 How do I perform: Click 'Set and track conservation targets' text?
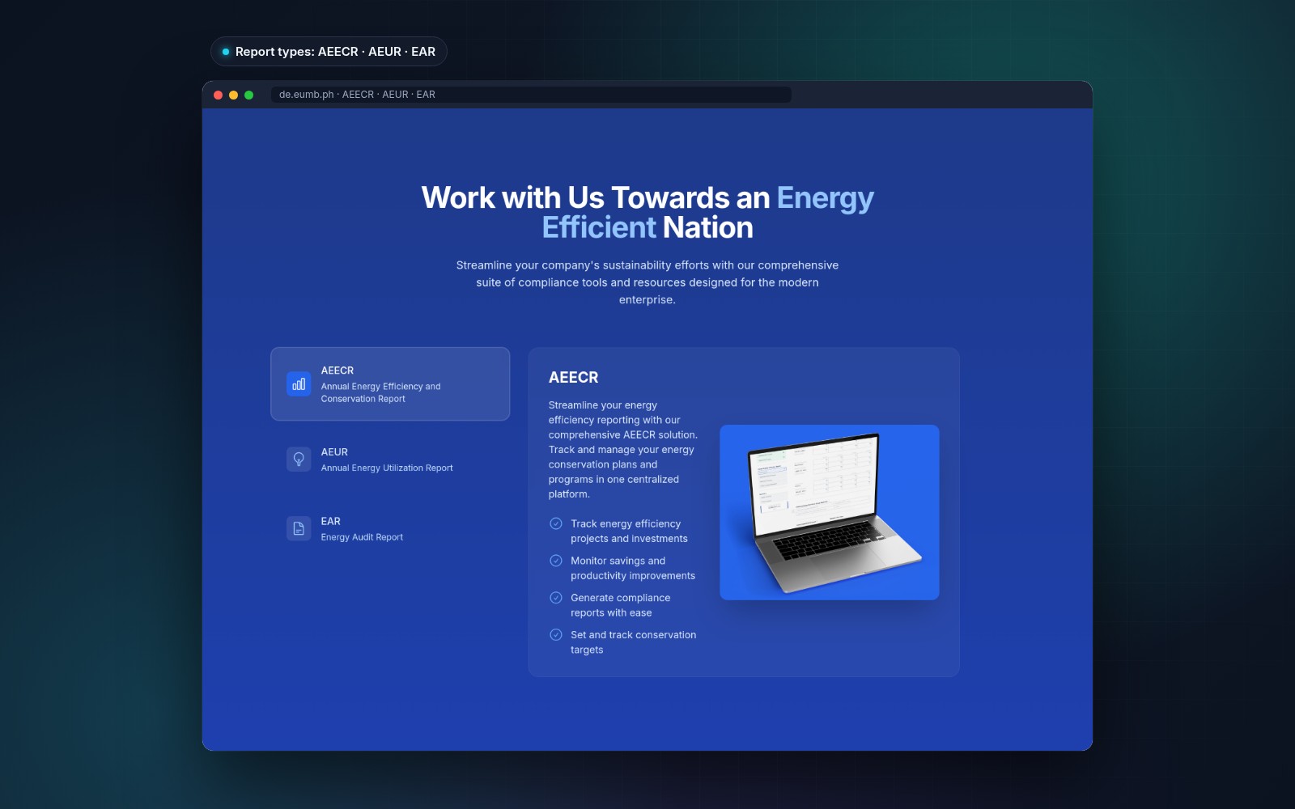[633, 642]
